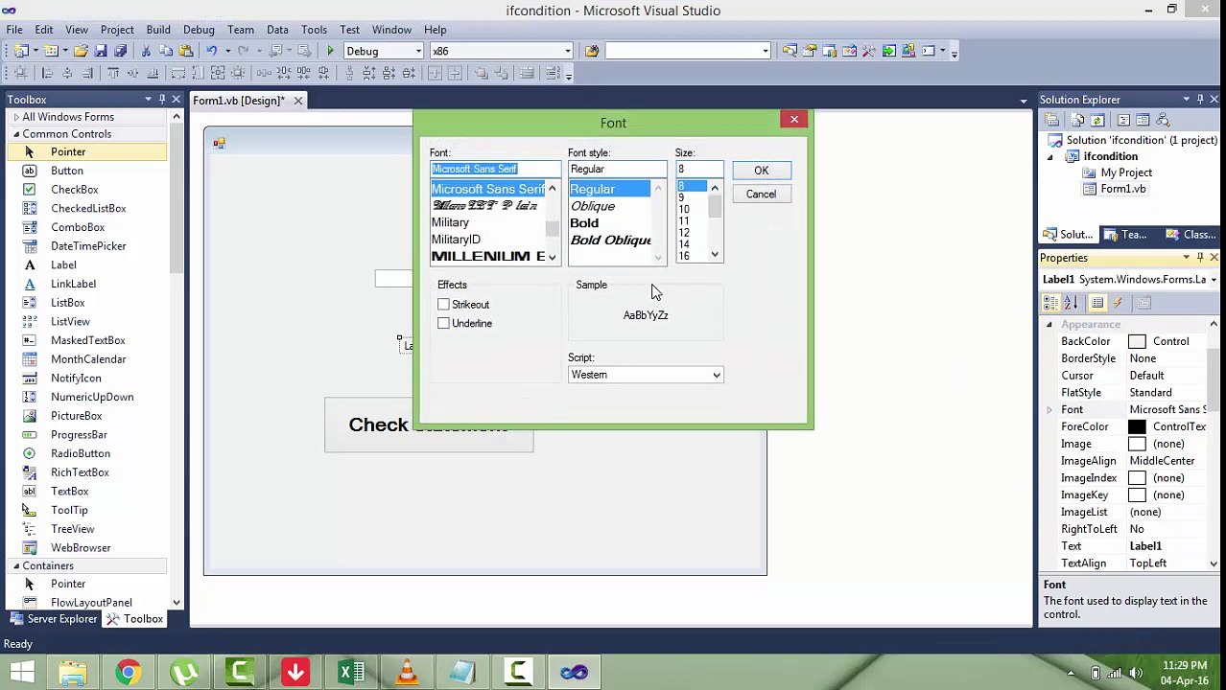Choose size 12 in Size list
The image size is (1226, 690).
click(684, 233)
